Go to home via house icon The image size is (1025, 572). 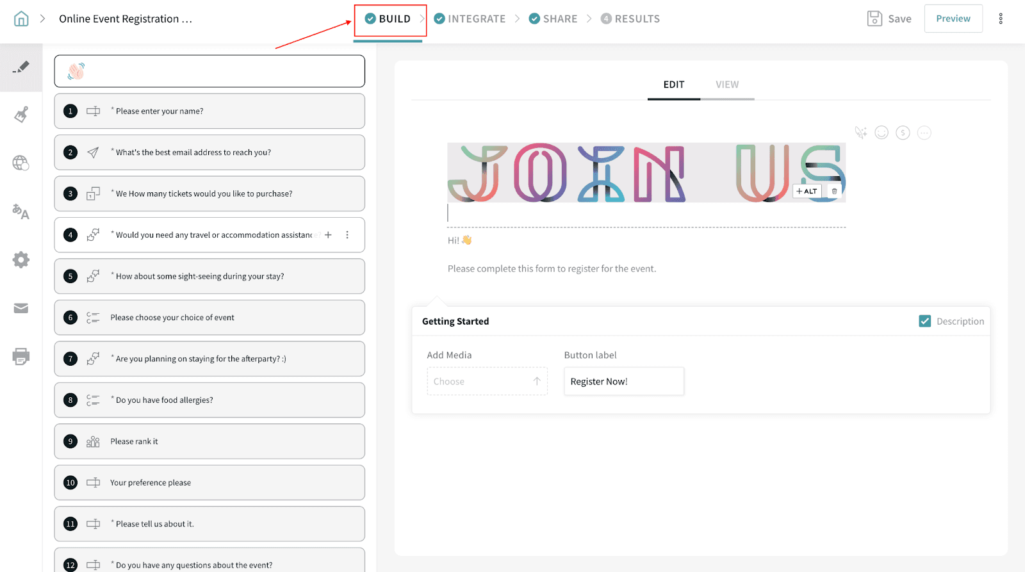[21, 19]
